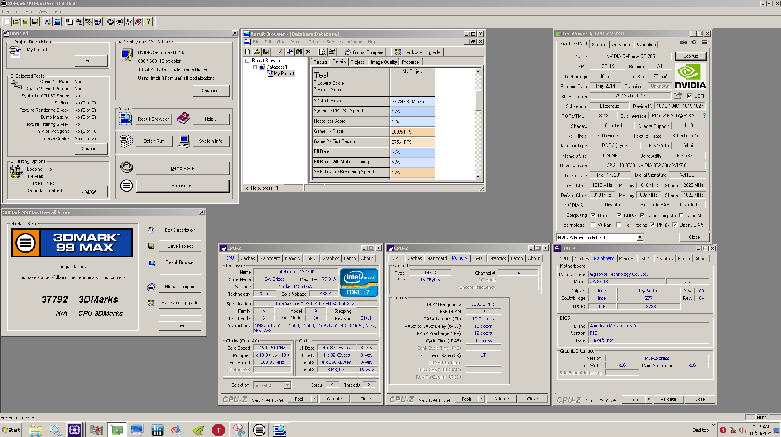Click the results list vertical scrollbar thumb
The height and width of the screenshot is (437, 781).
(478, 101)
